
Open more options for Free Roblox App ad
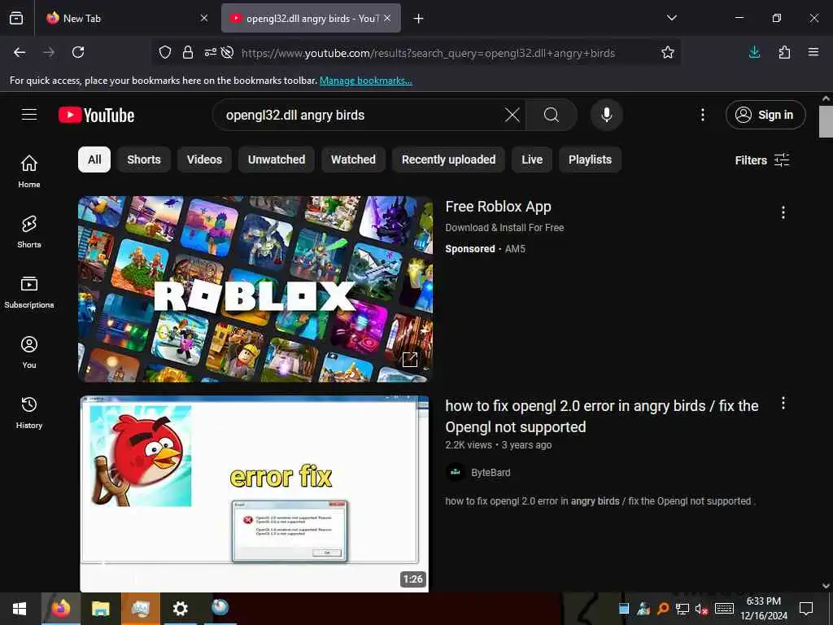pyautogui.click(x=783, y=212)
